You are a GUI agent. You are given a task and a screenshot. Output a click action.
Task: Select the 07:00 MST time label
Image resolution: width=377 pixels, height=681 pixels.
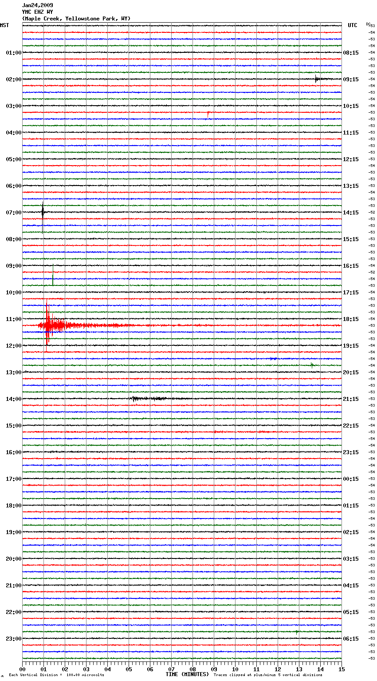coord(14,213)
